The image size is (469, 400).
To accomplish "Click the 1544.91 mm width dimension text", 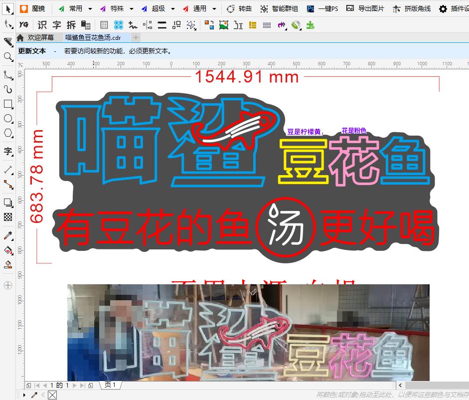I will [247, 77].
